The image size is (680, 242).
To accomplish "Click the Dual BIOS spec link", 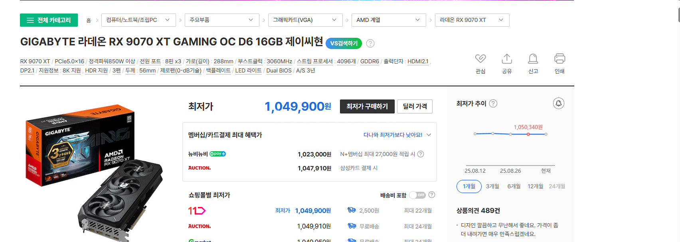I will pos(279,70).
